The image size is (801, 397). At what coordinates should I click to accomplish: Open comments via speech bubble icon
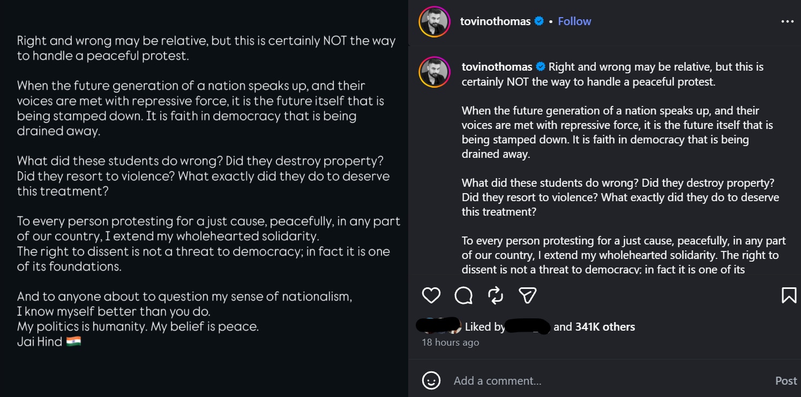(463, 295)
